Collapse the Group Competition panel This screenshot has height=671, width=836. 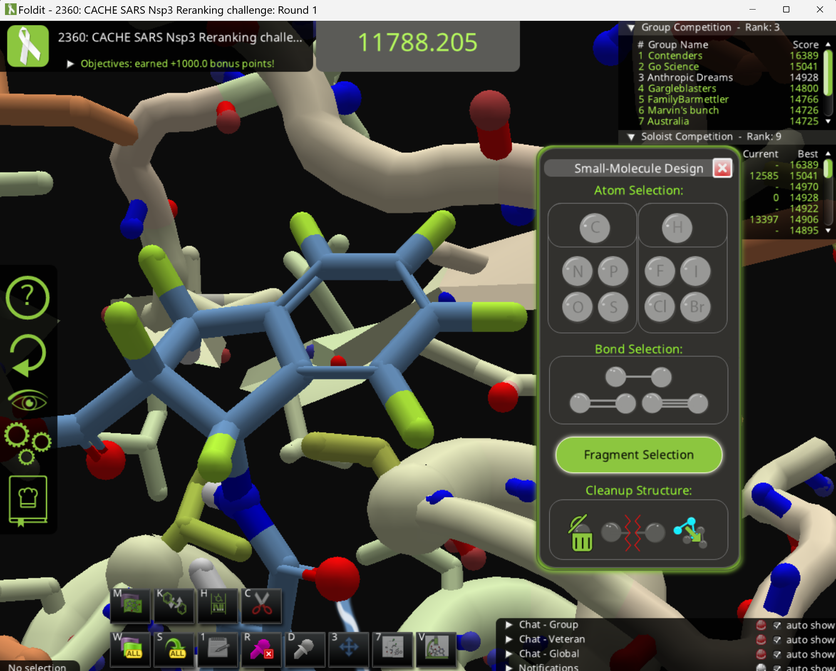coord(631,27)
